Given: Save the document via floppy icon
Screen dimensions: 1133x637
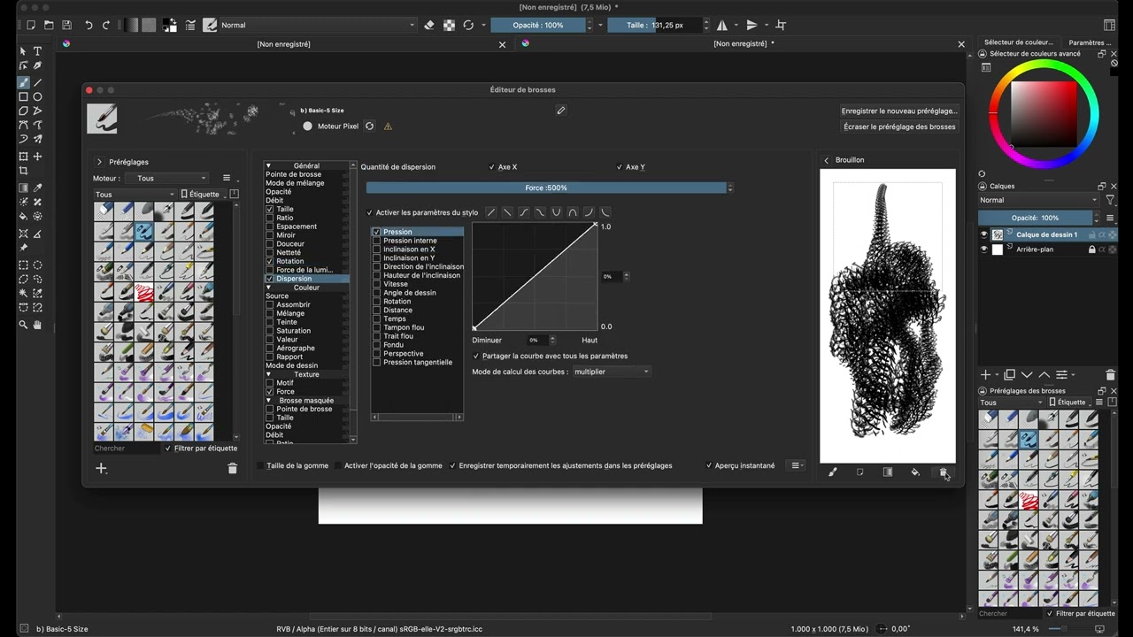Looking at the screenshot, I should 67,25.
